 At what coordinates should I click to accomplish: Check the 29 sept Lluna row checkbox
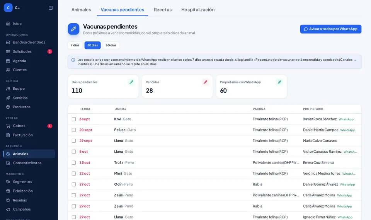[74, 141]
